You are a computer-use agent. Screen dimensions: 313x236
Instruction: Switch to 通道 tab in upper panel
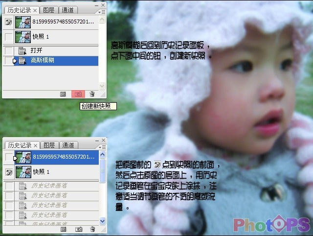(67, 10)
